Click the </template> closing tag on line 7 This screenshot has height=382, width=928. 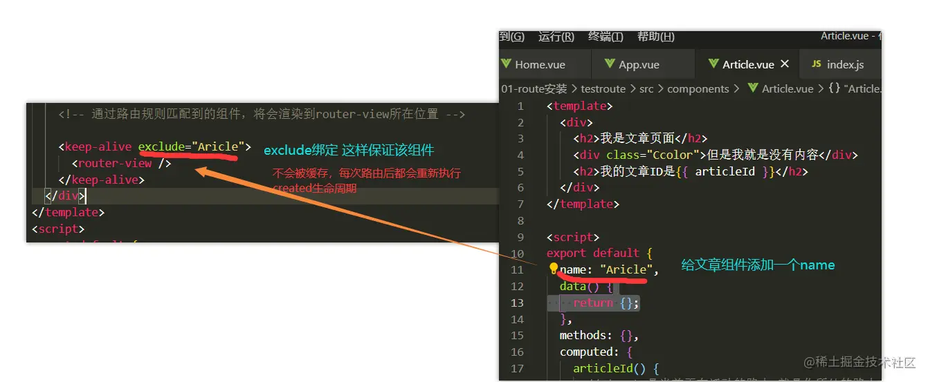point(583,204)
